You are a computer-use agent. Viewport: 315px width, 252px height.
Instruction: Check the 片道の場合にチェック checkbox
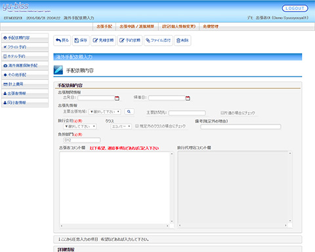click(x=222, y=113)
